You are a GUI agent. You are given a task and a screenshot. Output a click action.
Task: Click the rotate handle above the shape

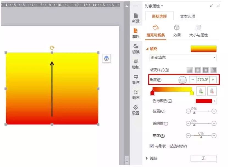pyautogui.click(x=52, y=48)
